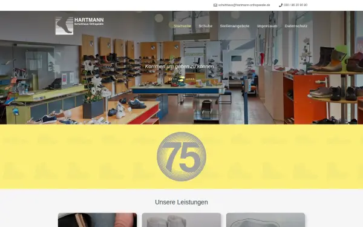Navigate to Datenschutz

click(x=296, y=26)
